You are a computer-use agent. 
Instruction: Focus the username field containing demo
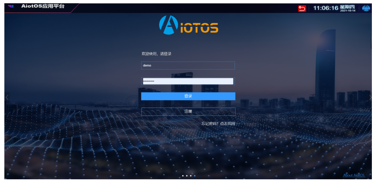pyautogui.click(x=188, y=65)
